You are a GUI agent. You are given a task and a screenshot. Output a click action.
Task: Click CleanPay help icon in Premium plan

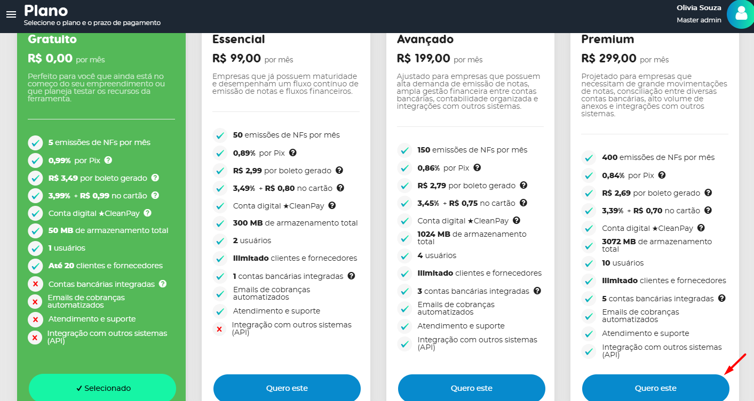(701, 228)
